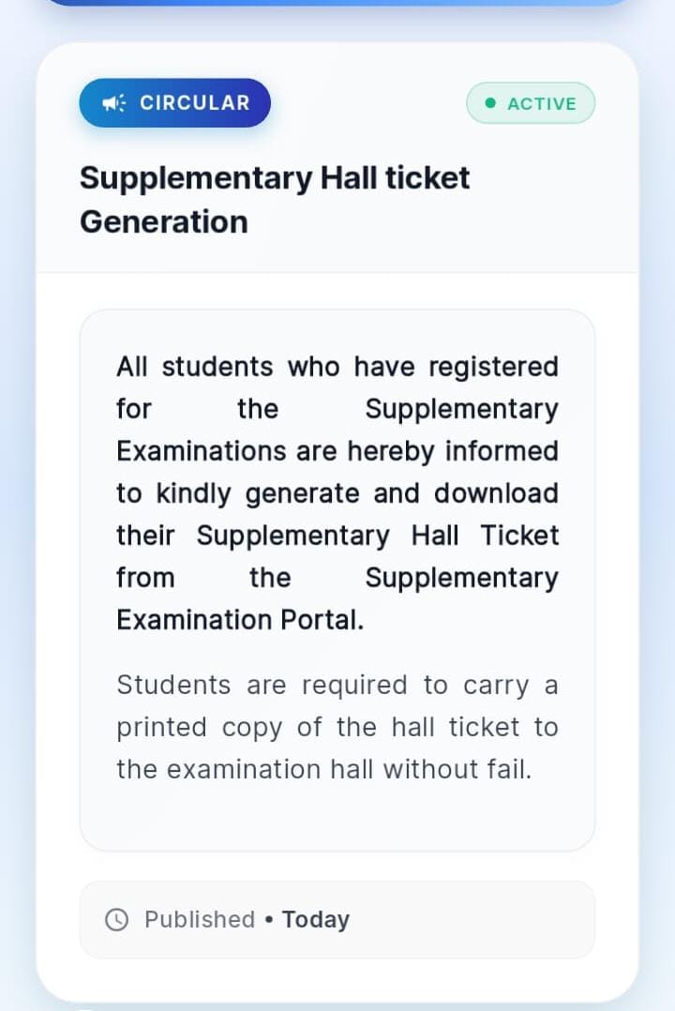The width and height of the screenshot is (675, 1011).
Task: Click the 'All students who have registered' line
Action: pyautogui.click(x=337, y=367)
